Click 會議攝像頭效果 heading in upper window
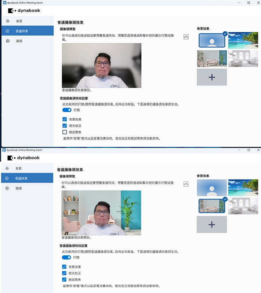The image size is (261, 293). pos(70,23)
